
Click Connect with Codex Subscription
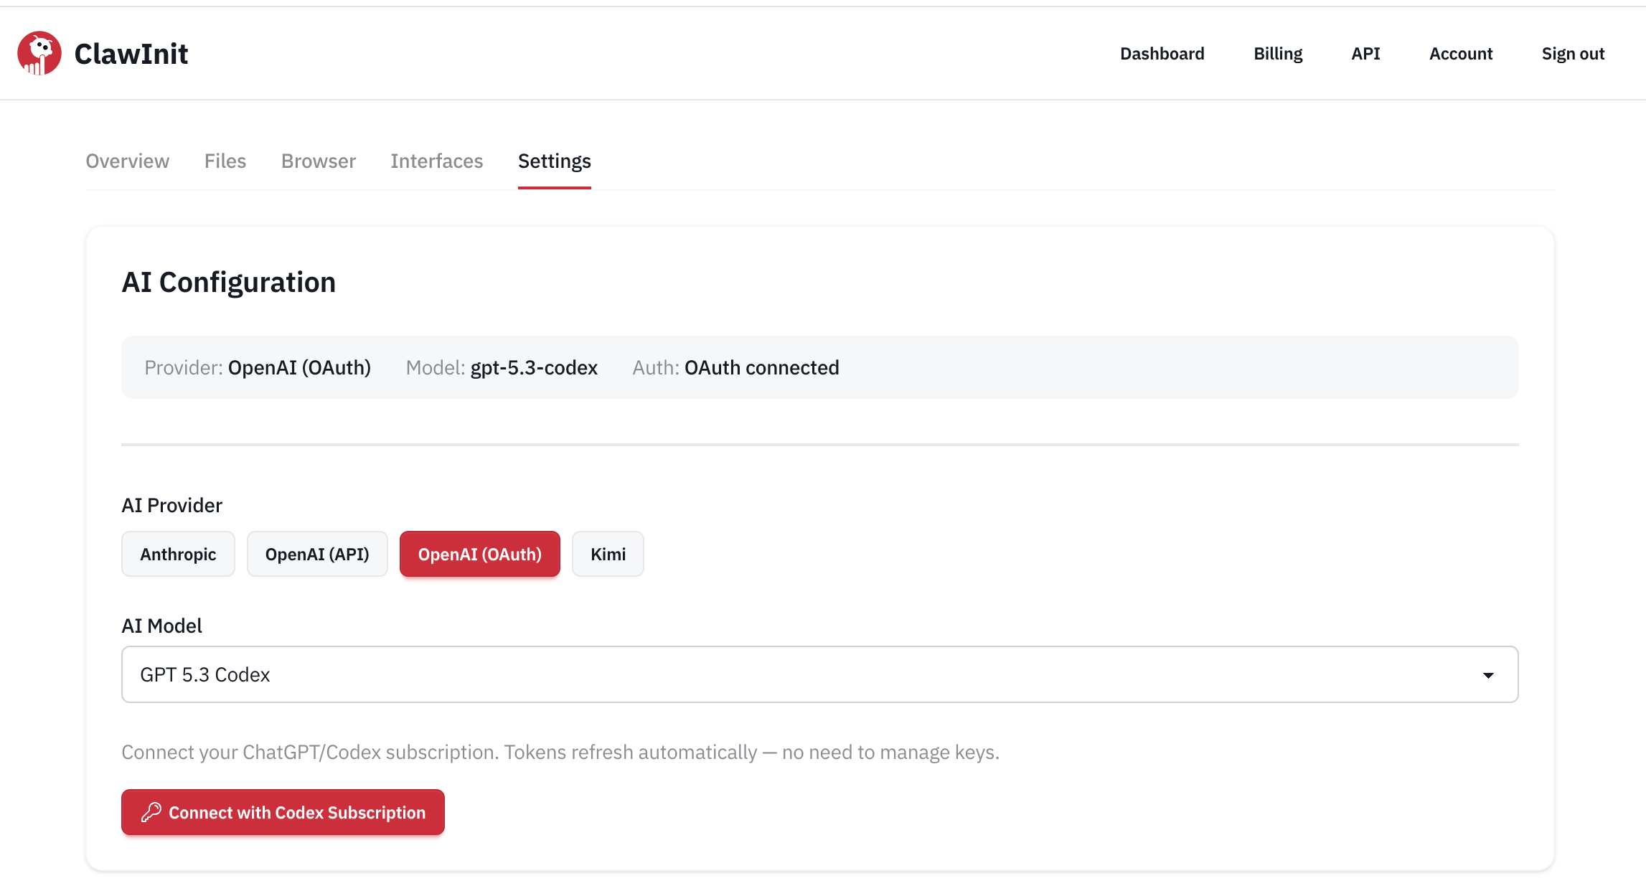coord(283,812)
